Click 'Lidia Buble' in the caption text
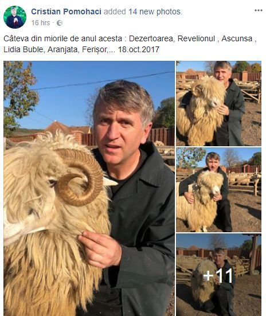Viewport: 266px width, 316px height. 24,49
